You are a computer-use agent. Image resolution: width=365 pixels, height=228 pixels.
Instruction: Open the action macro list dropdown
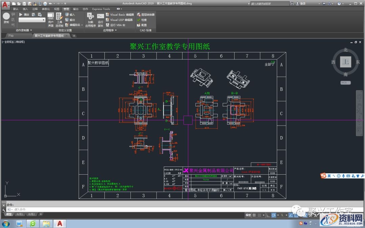[44, 20]
